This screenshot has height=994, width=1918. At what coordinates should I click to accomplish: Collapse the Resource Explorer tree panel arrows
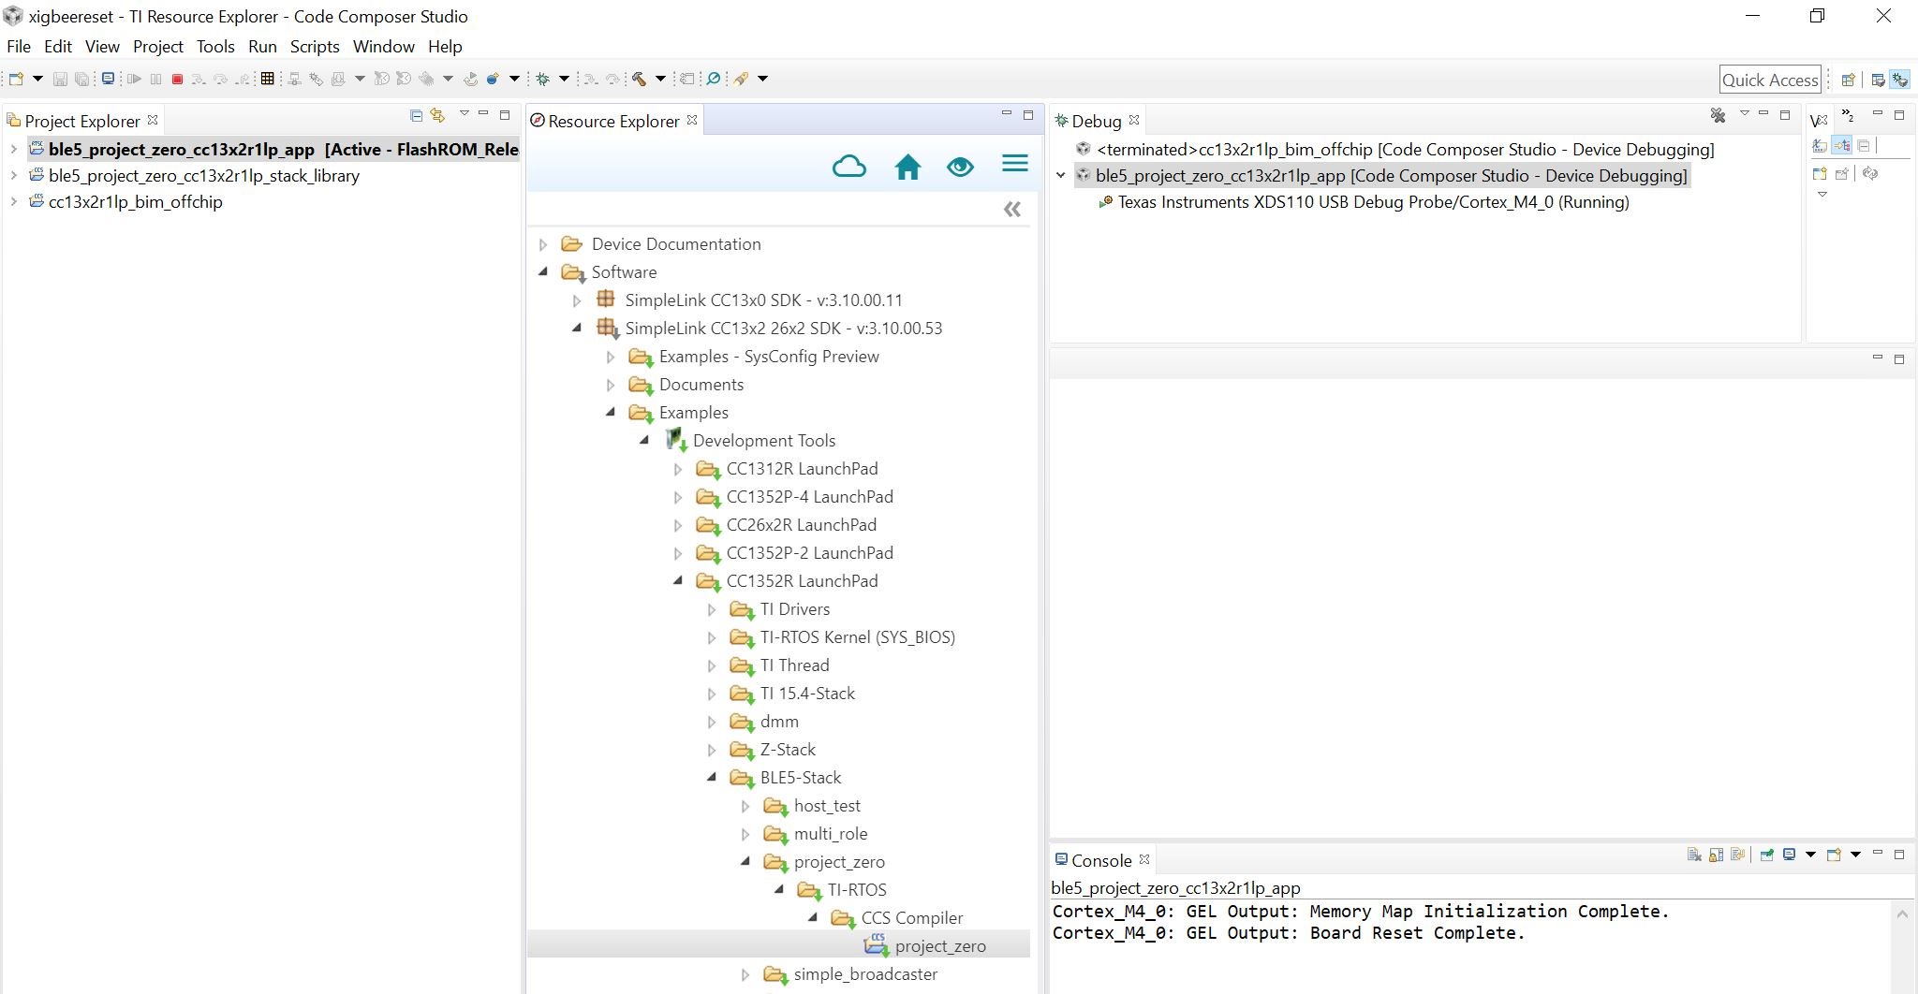tap(1012, 210)
